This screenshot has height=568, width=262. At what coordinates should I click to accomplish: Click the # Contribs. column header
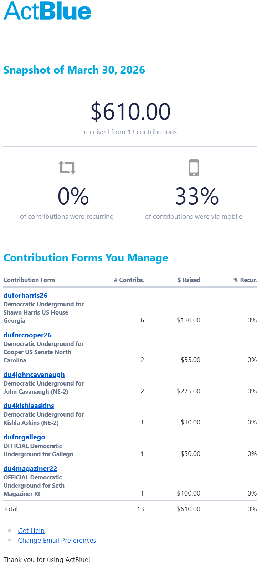pos(129,280)
